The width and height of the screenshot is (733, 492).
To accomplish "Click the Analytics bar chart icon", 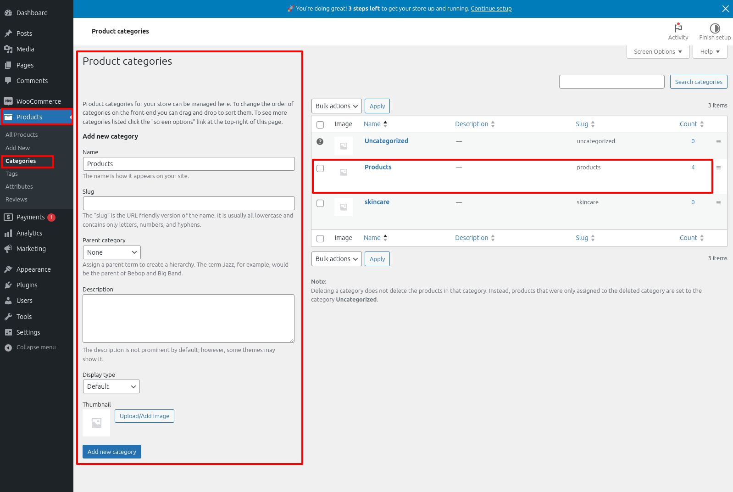I will [8, 234].
